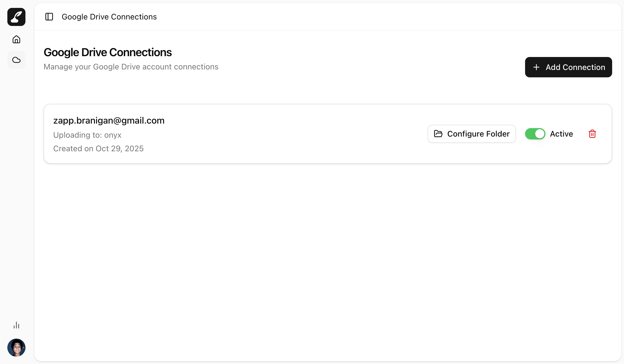Click empty area of the connection card
This screenshot has height=364, width=624.
283,134
